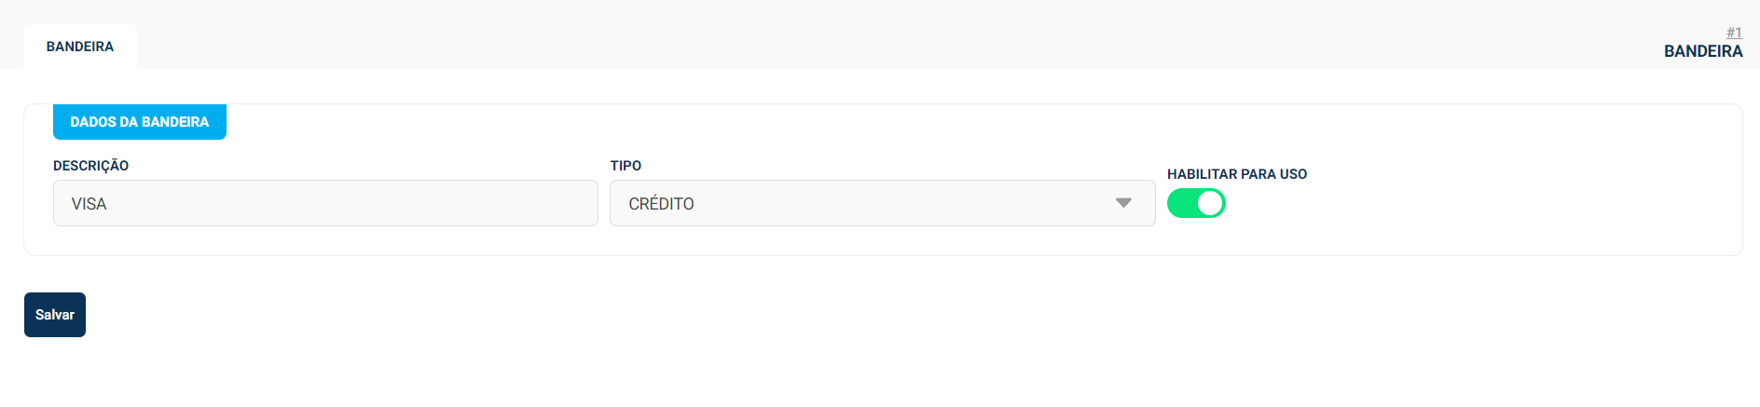The image size is (1760, 407).
Task: Click the middle of the TIPO select box
Action: point(882,203)
